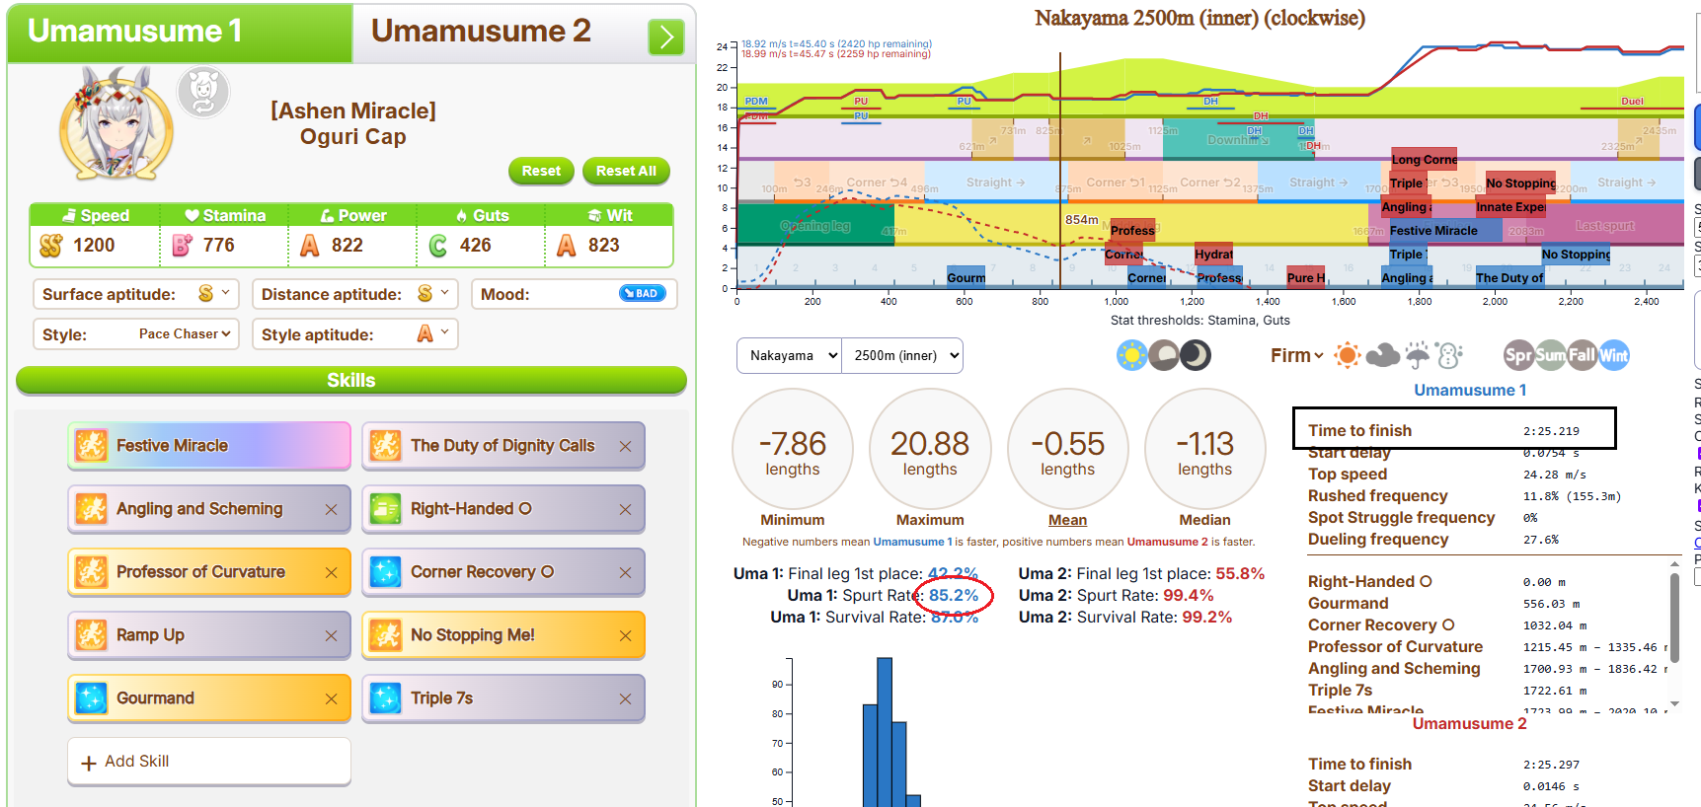Open the Style dropdown showing Pace Chaser
Image resolution: width=1701 pixels, height=807 pixels.
pyautogui.click(x=137, y=334)
